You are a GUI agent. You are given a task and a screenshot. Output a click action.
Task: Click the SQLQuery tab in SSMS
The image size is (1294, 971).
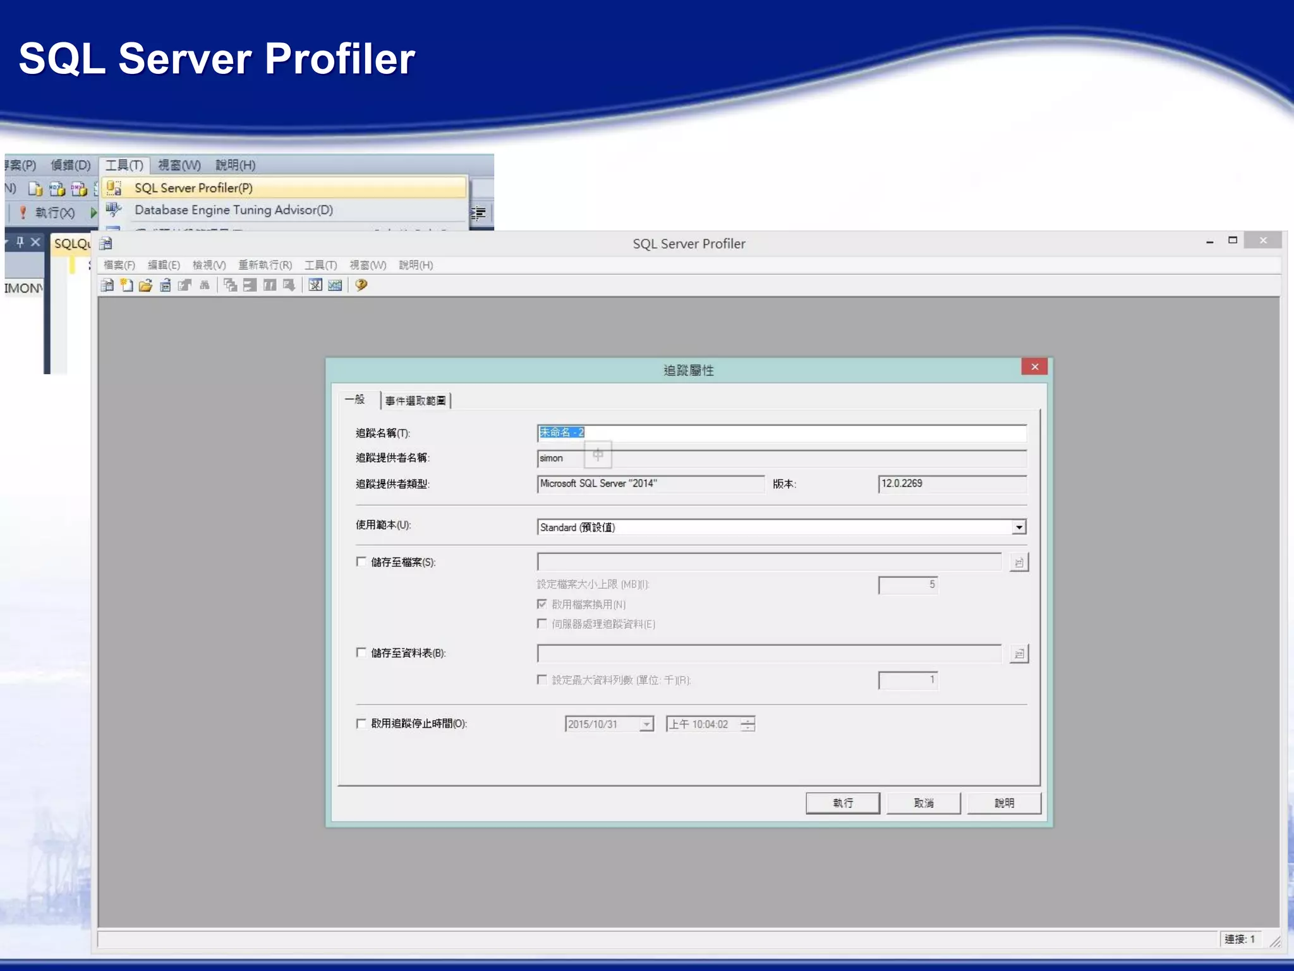point(71,243)
